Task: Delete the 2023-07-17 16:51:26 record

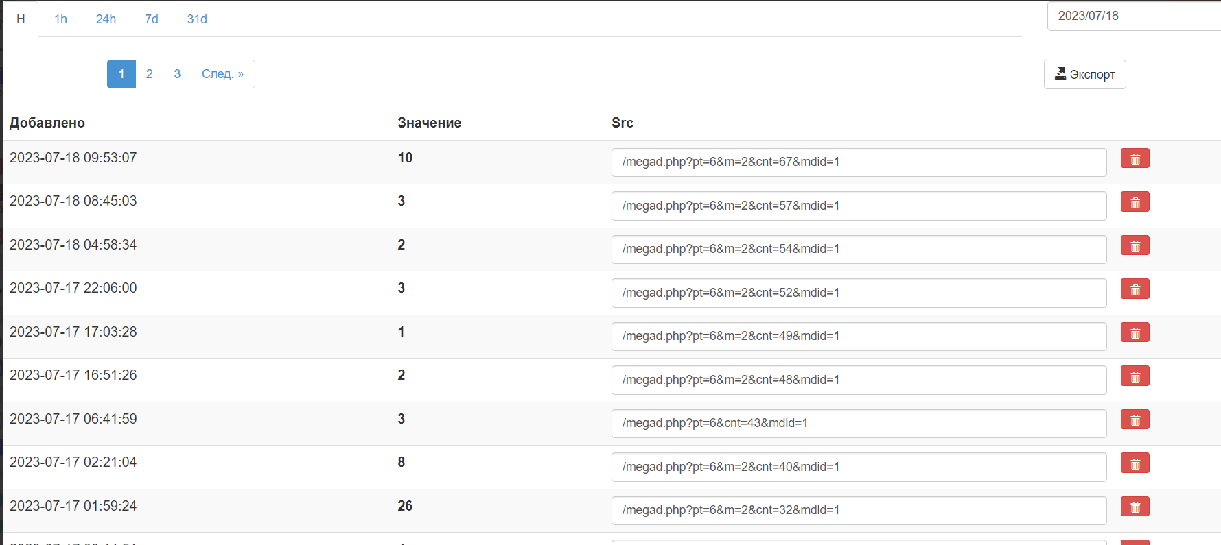Action: (1135, 376)
